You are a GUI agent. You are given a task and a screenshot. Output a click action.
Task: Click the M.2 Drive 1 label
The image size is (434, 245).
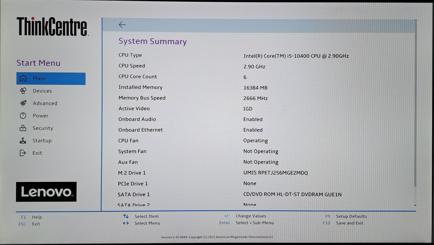click(x=132, y=173)
